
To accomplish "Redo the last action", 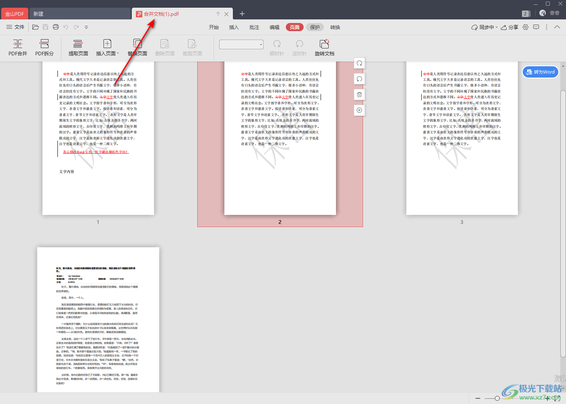I will coord(76,27).
